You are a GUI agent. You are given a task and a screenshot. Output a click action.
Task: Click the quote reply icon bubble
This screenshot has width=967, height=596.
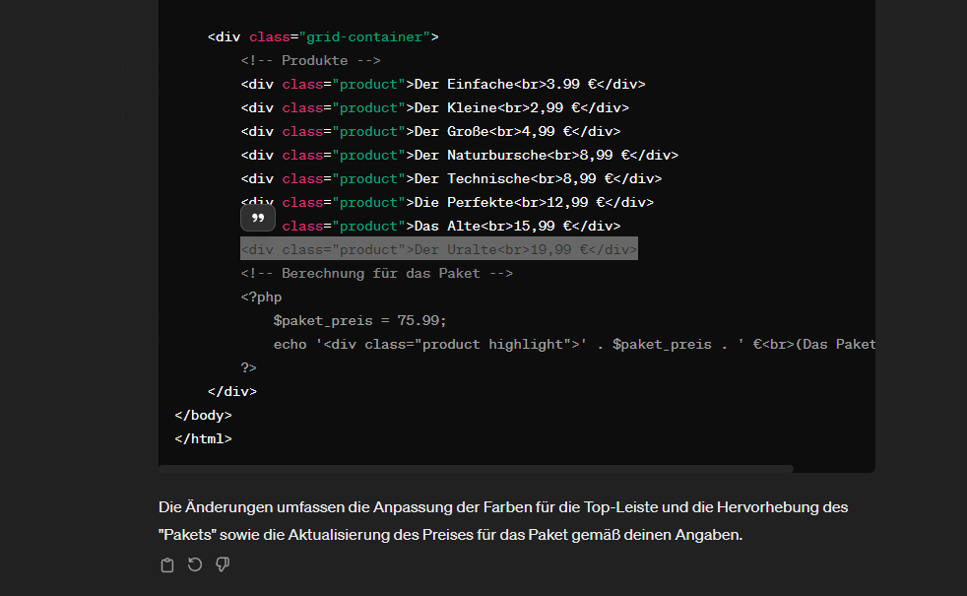coord(258,218)
